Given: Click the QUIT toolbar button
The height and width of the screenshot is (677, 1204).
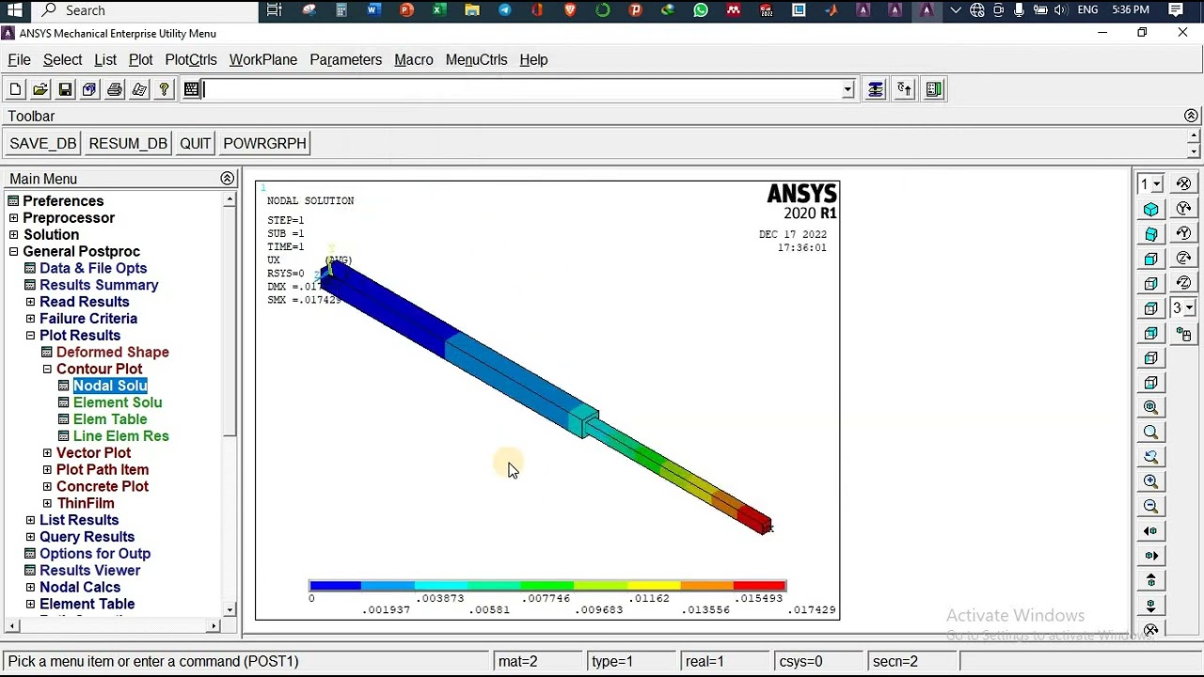Looking at the screenshot, I should [x=196, y=144].
